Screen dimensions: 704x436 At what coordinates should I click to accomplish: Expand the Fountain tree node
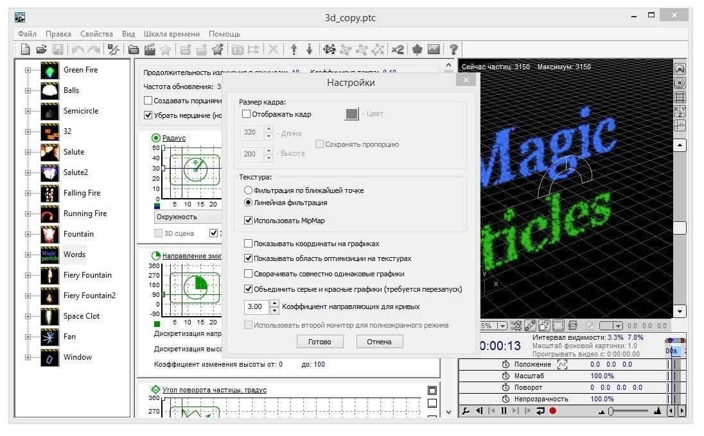pos(28,235)
